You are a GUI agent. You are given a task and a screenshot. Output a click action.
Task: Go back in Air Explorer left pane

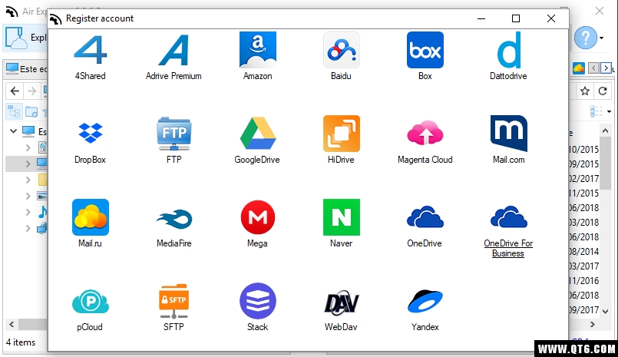15,91
